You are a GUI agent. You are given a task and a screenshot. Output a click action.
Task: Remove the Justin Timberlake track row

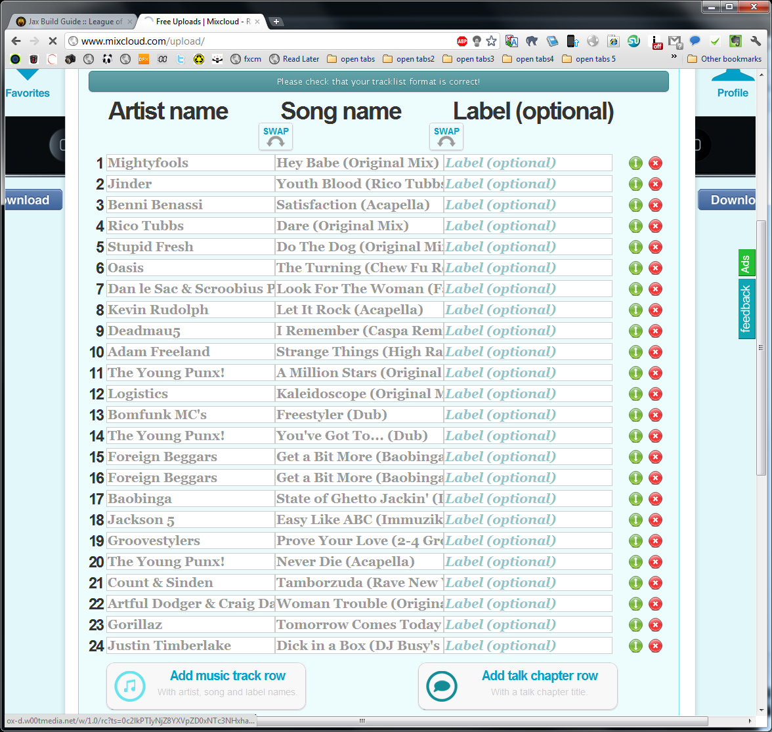point(655,645)
